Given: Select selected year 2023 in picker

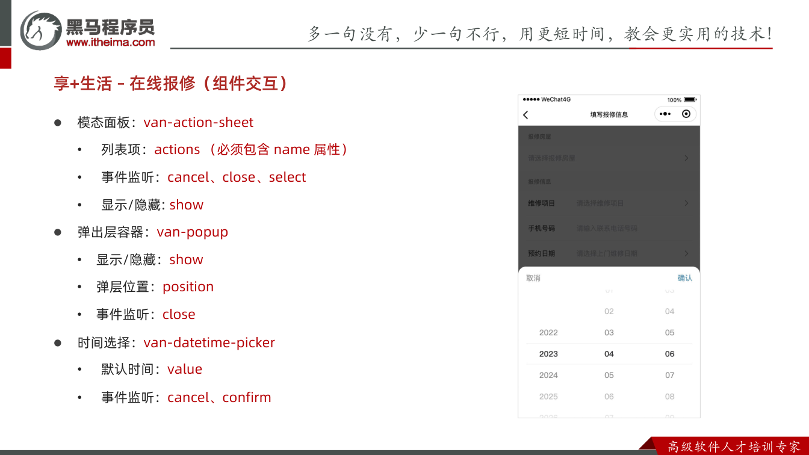Looking at the screenshot, I should 548,354.
